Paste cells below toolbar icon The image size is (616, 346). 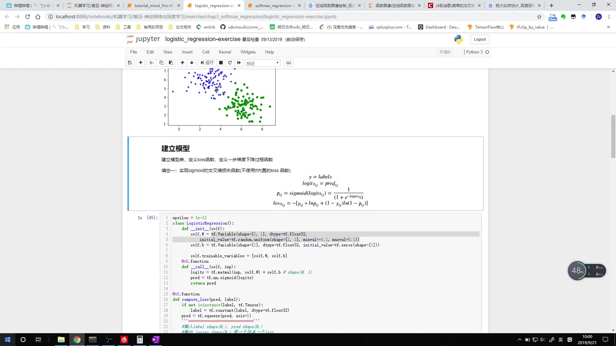click(x=171, y=63)
